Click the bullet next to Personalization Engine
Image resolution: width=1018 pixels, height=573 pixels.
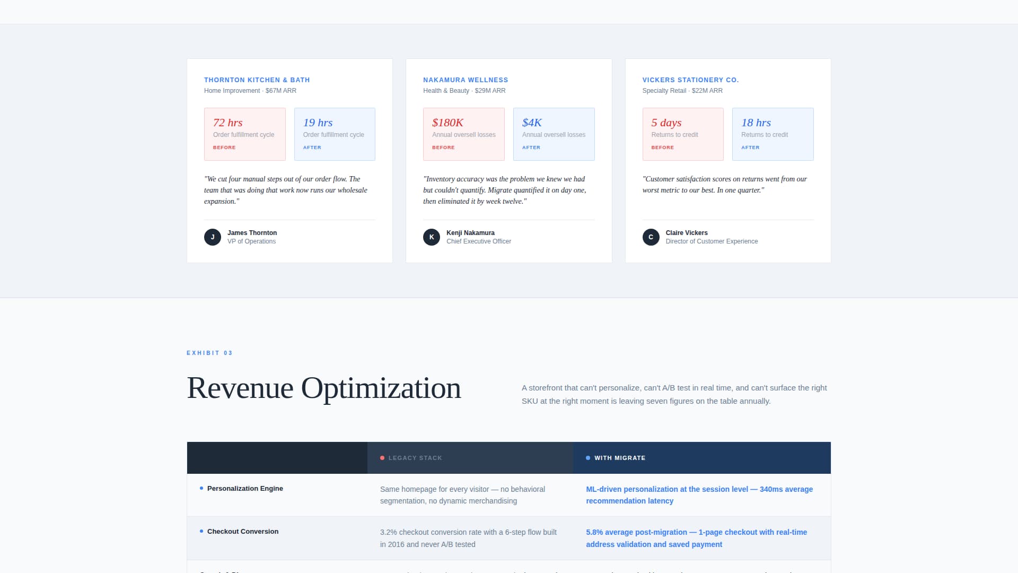(x=201, y=488)
